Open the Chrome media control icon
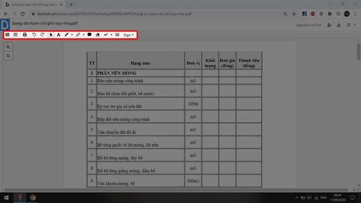This screenshot has height=203, width=361. click(338, 14)
